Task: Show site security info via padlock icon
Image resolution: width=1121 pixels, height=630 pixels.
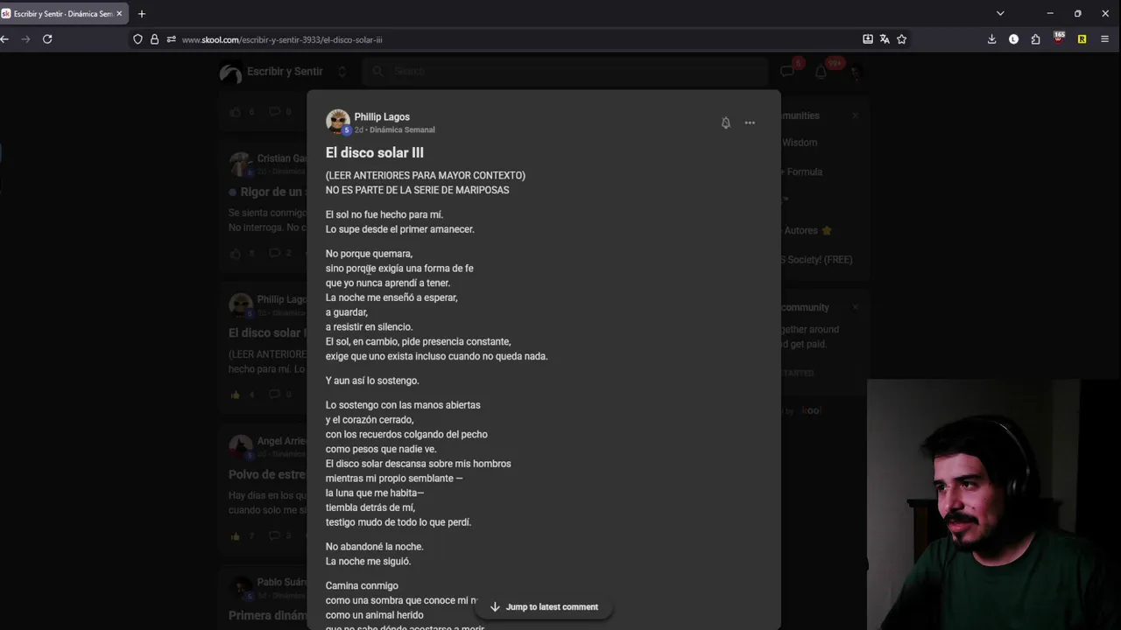Action: (x=154, y=39)
